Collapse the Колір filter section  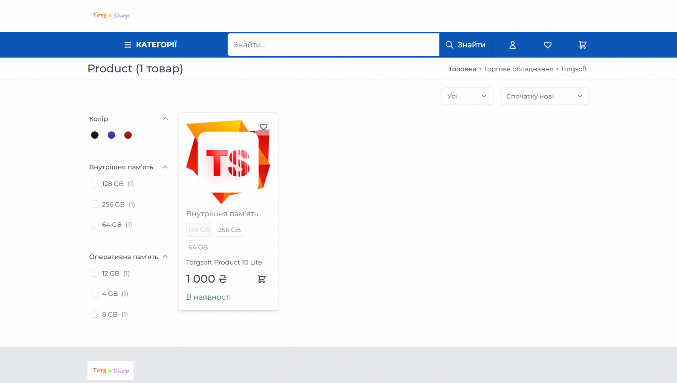[x=165, y=119]
